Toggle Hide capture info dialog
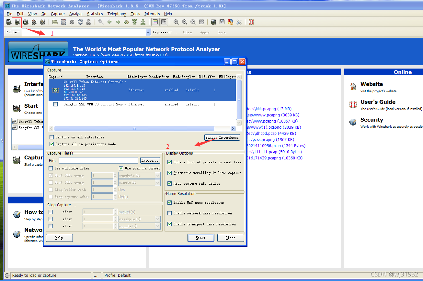The height and width of the screenshot is (281, 423). [169, 183]
